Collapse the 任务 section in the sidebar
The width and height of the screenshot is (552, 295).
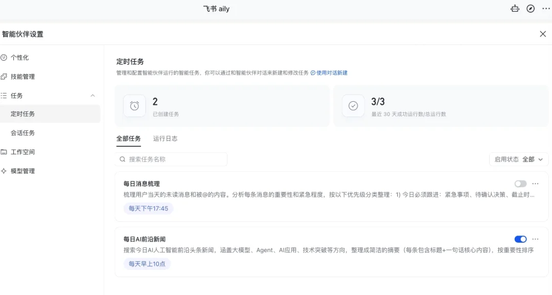pos(93,96)
